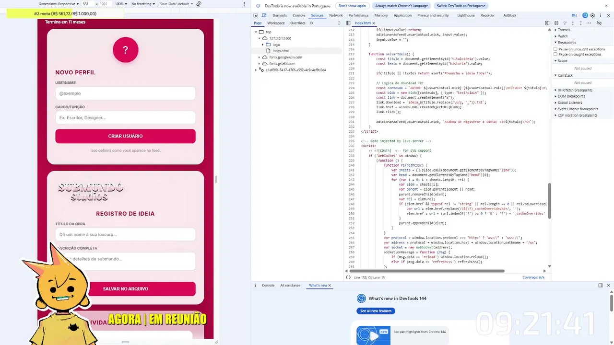Click See all new features button
The image size is (614, 345).
tap(376, 311)
